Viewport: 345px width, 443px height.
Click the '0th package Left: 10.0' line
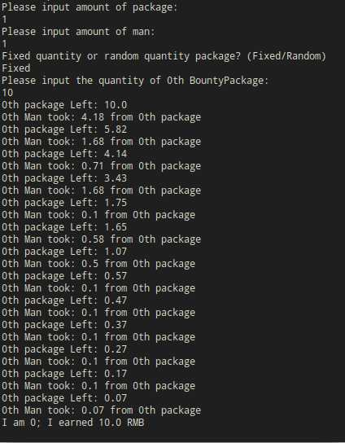coord(64,105)
